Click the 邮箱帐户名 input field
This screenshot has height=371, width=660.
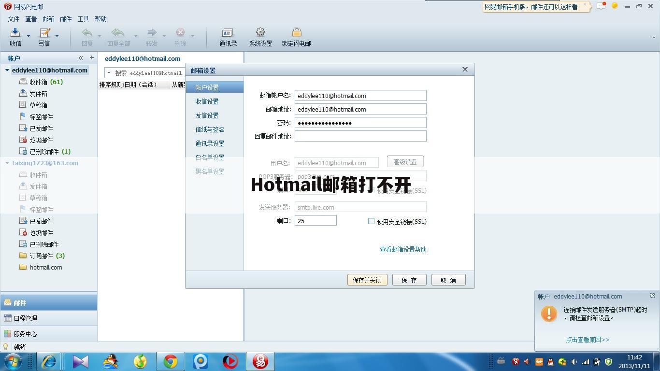(360, 96)
